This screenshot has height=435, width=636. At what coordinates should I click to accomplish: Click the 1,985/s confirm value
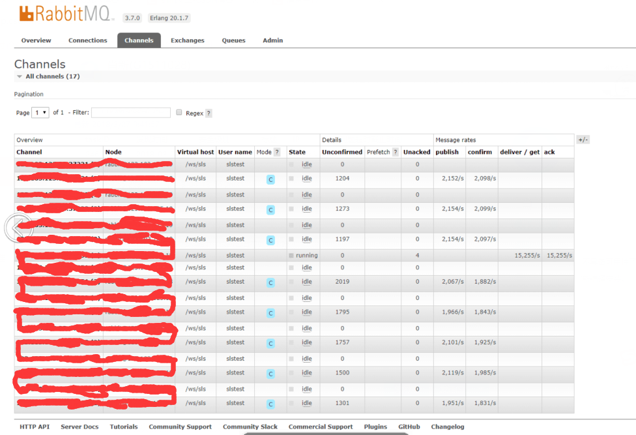click(485, 373)
